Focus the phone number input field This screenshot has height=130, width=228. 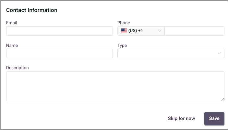pos(194,31)
